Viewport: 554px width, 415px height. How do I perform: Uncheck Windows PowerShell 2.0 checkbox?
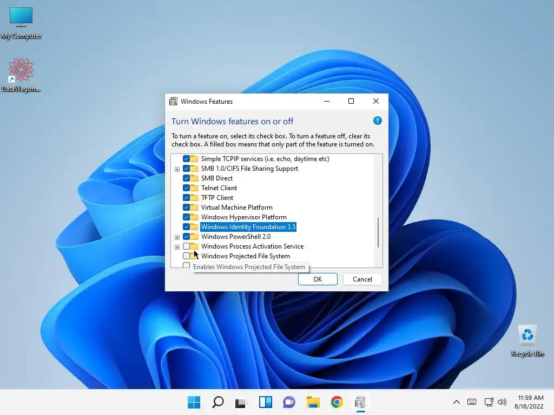click(x=186, y=237)
